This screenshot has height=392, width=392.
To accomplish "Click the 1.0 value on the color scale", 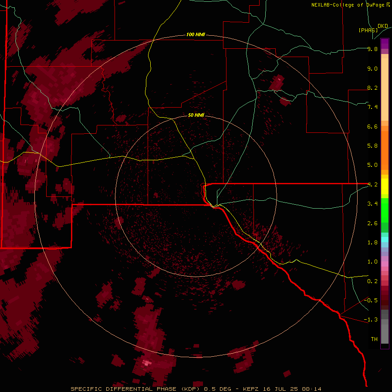I will click(372, 262).
